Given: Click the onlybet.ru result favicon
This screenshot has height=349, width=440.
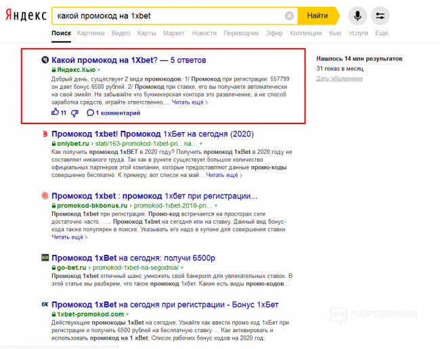Looking at the screenshot, I should 45,134.
